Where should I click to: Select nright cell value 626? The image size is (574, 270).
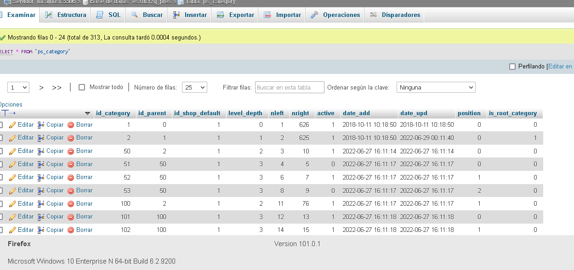click(x=304, y=125)
